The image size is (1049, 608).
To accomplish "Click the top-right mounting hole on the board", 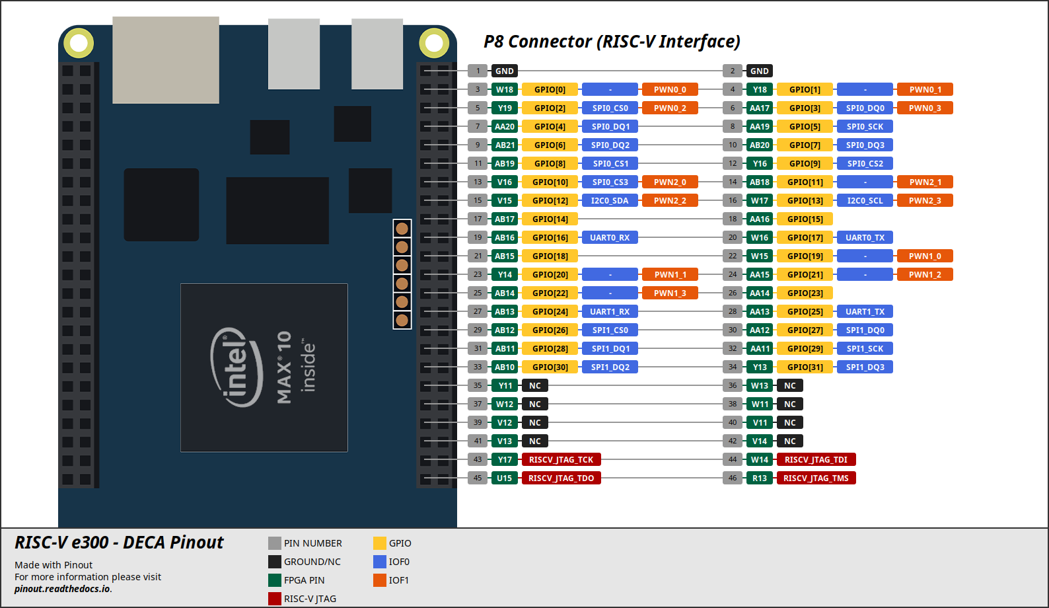I will [434, 44].
